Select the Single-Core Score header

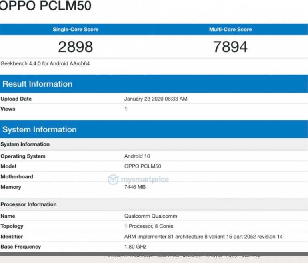[x=76, y=30]
